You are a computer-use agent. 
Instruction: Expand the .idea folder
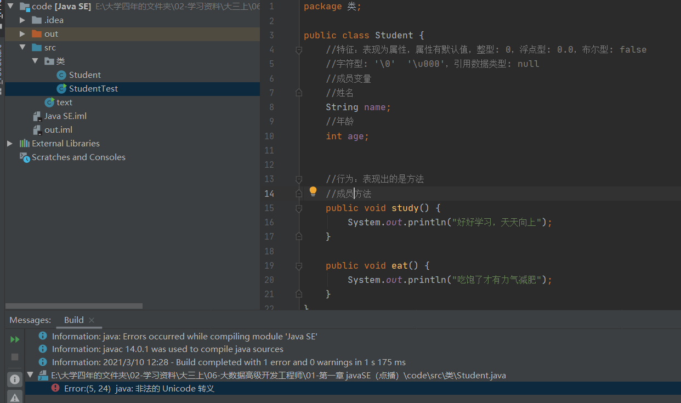(22, 20)
